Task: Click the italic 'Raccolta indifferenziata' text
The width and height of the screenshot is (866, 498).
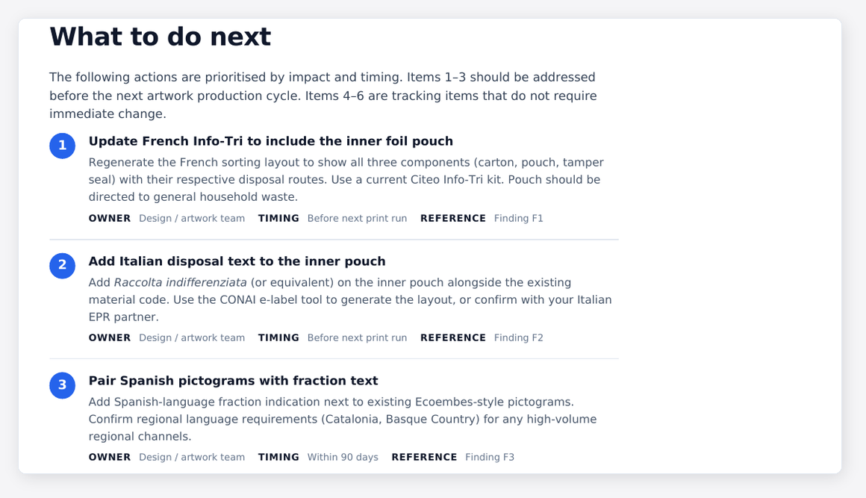Action: 180,283
